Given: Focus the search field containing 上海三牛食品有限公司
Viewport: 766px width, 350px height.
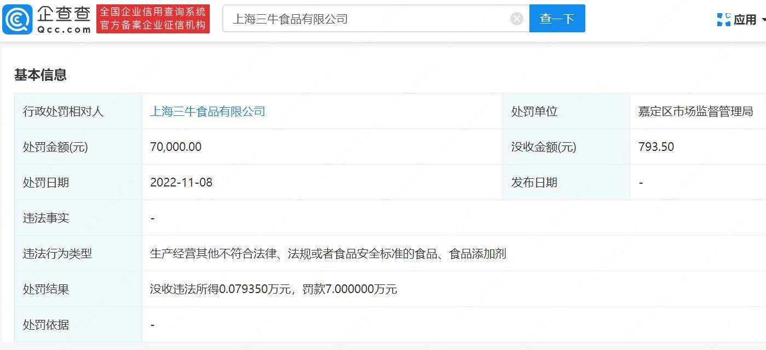Looking at the screenshot, I should [376, 19].
